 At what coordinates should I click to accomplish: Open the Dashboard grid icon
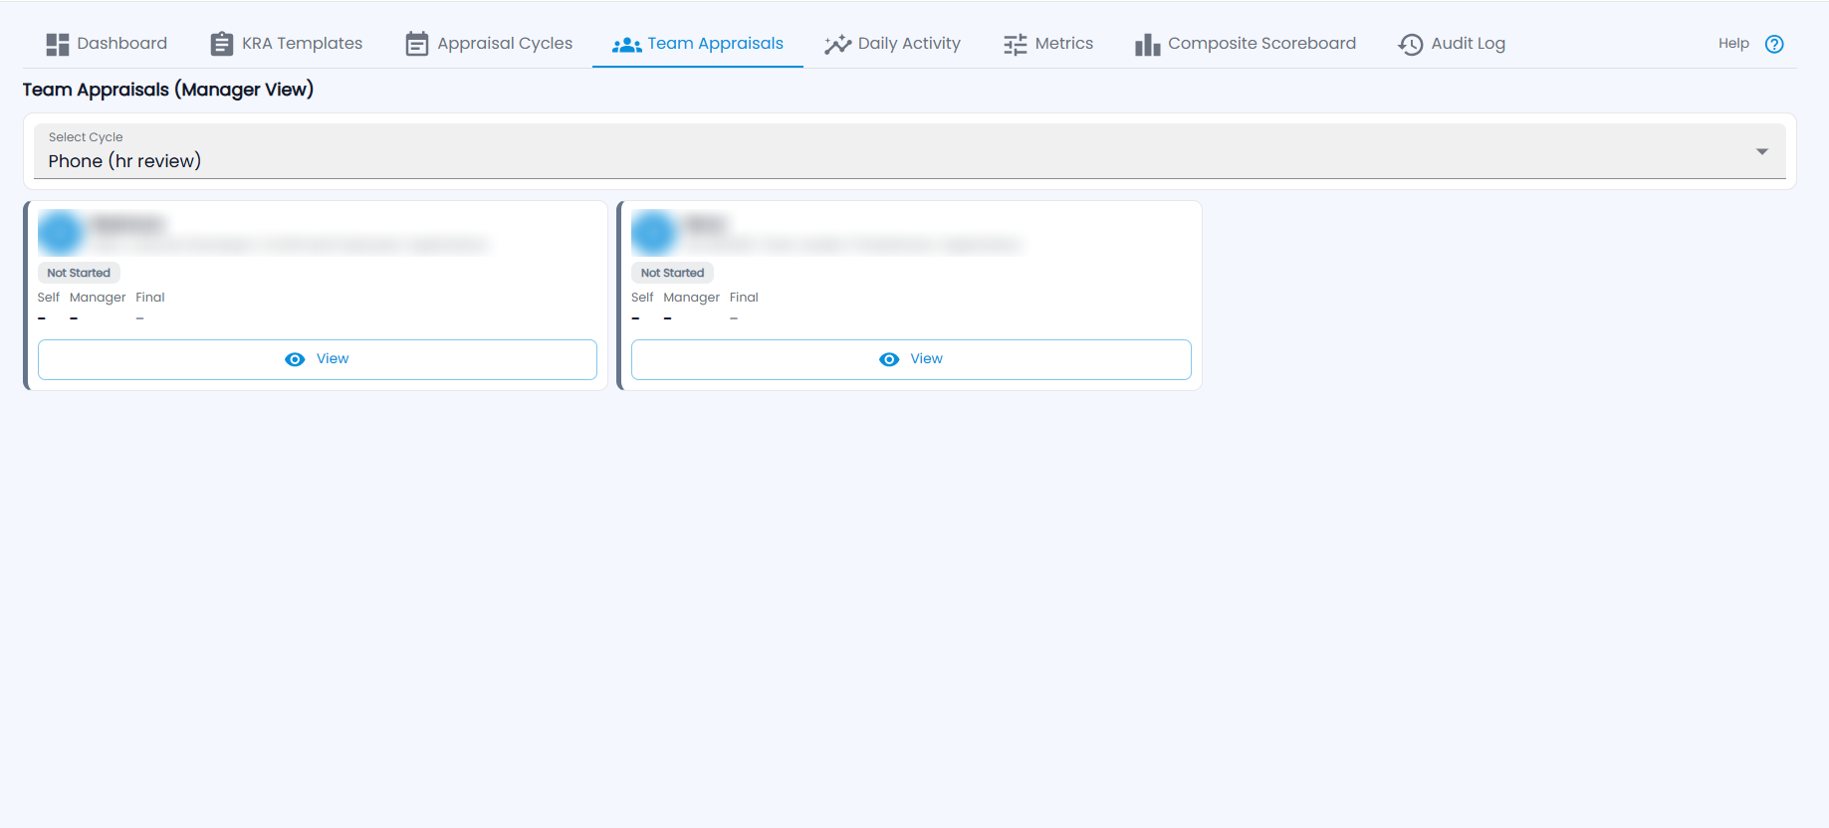(x=58, y=44)
